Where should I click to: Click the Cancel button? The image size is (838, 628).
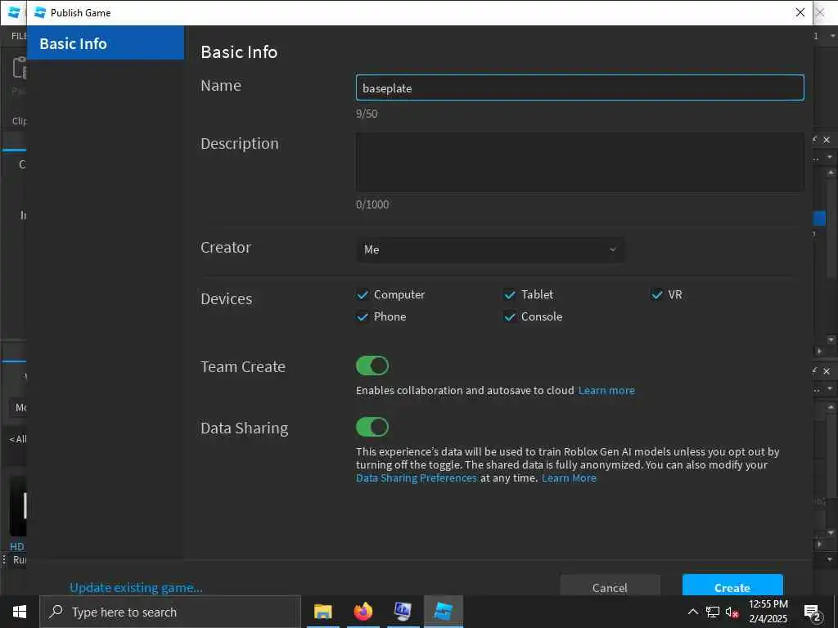(610, 586)
